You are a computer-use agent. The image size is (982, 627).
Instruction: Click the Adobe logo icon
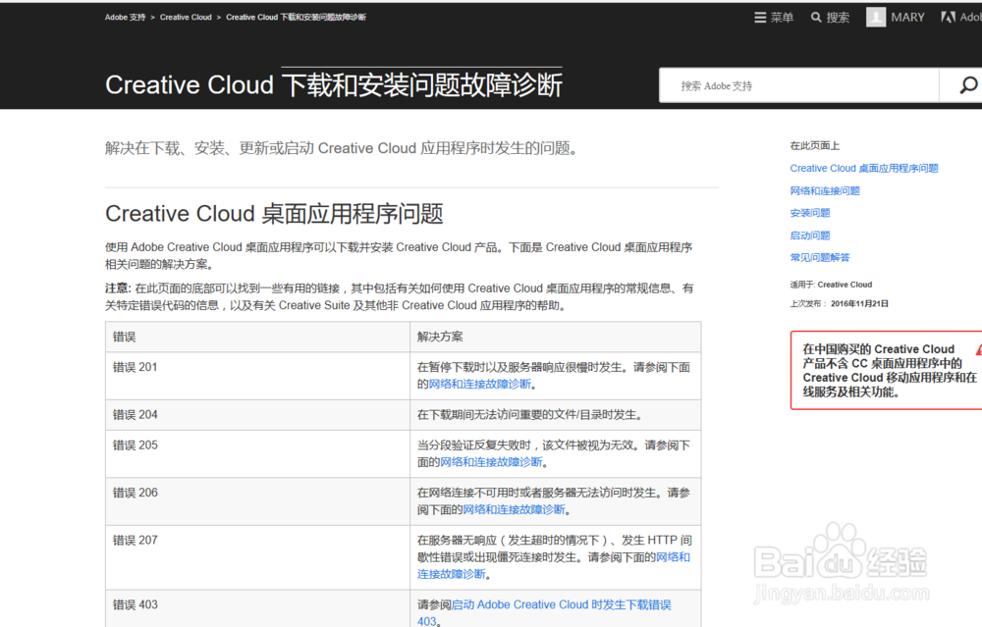coord(948,17)
